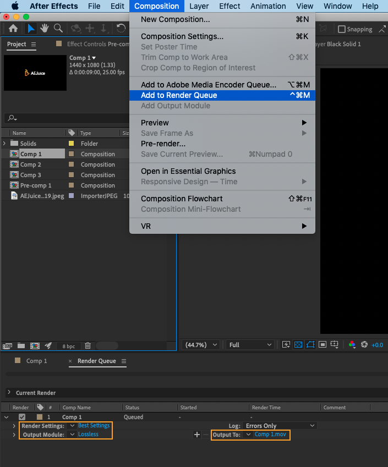Add output module with plus button

[196, 435]
